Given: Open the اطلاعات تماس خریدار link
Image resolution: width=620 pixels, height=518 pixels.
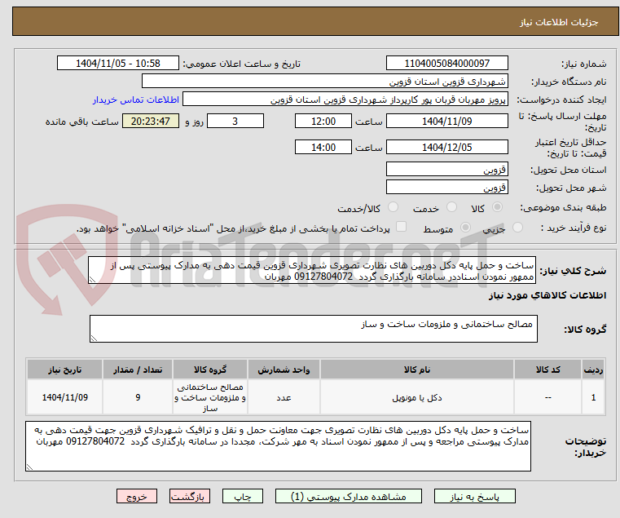Looking at the screenshot, I should click(136, 100).
